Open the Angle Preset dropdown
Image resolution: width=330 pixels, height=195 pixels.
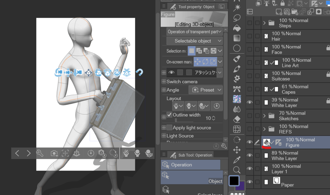point(206,90)
